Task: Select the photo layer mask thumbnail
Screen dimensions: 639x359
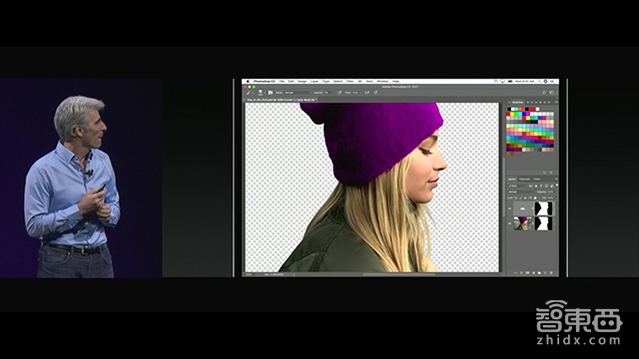Action: click(x=543, y=223)
